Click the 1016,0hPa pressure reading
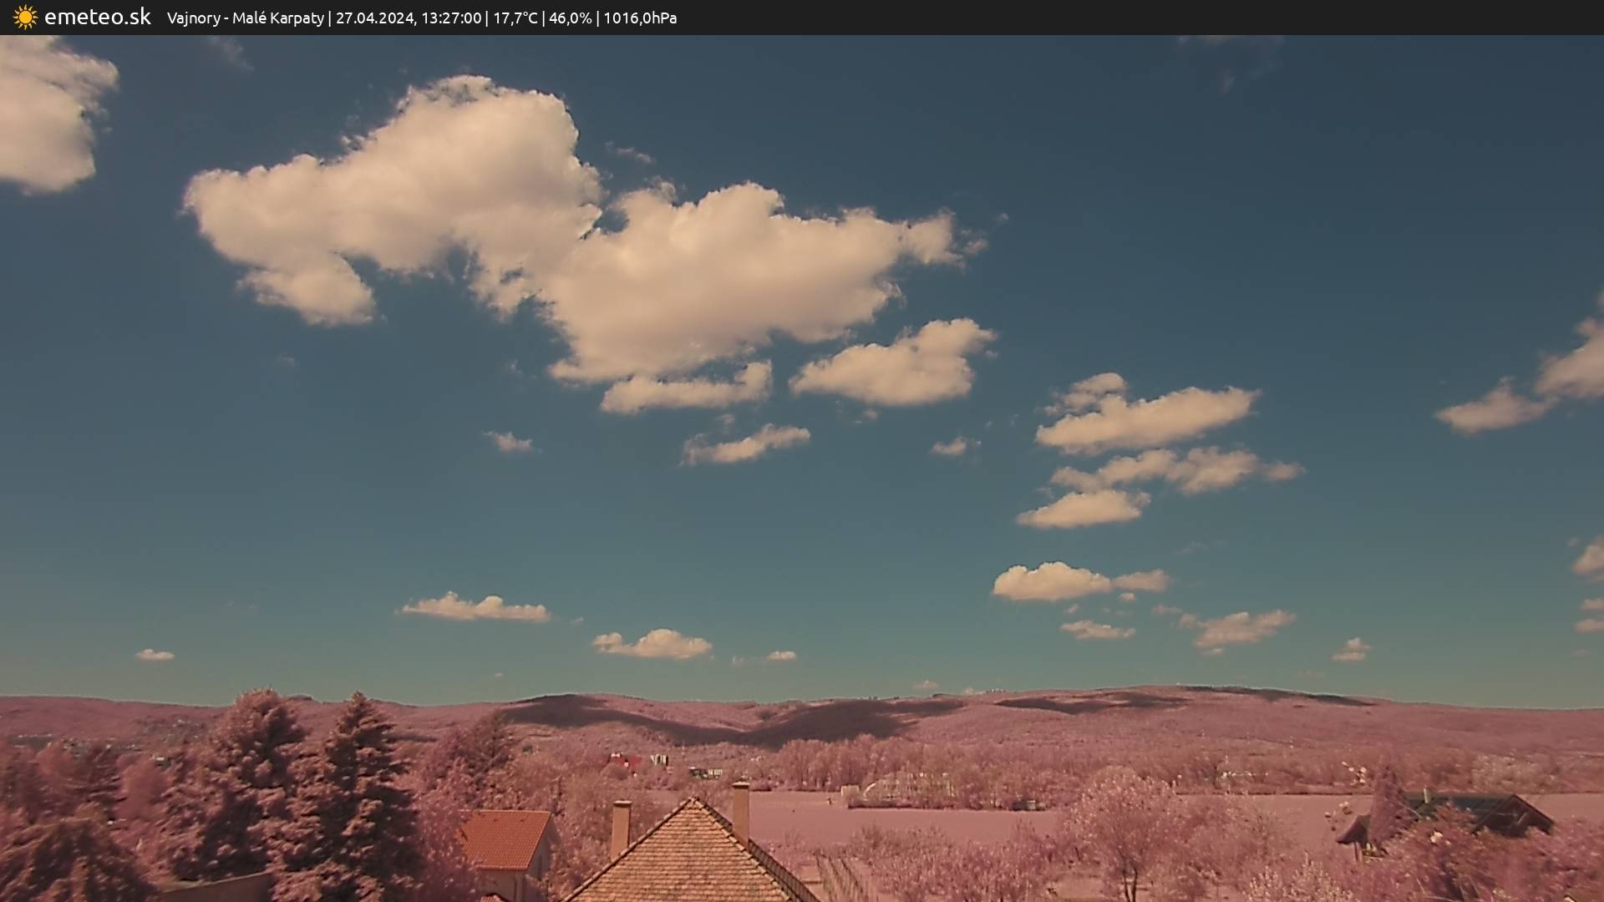Viewport: 1604px width, 902px height. pyautogui.click(x=640, y=18)
